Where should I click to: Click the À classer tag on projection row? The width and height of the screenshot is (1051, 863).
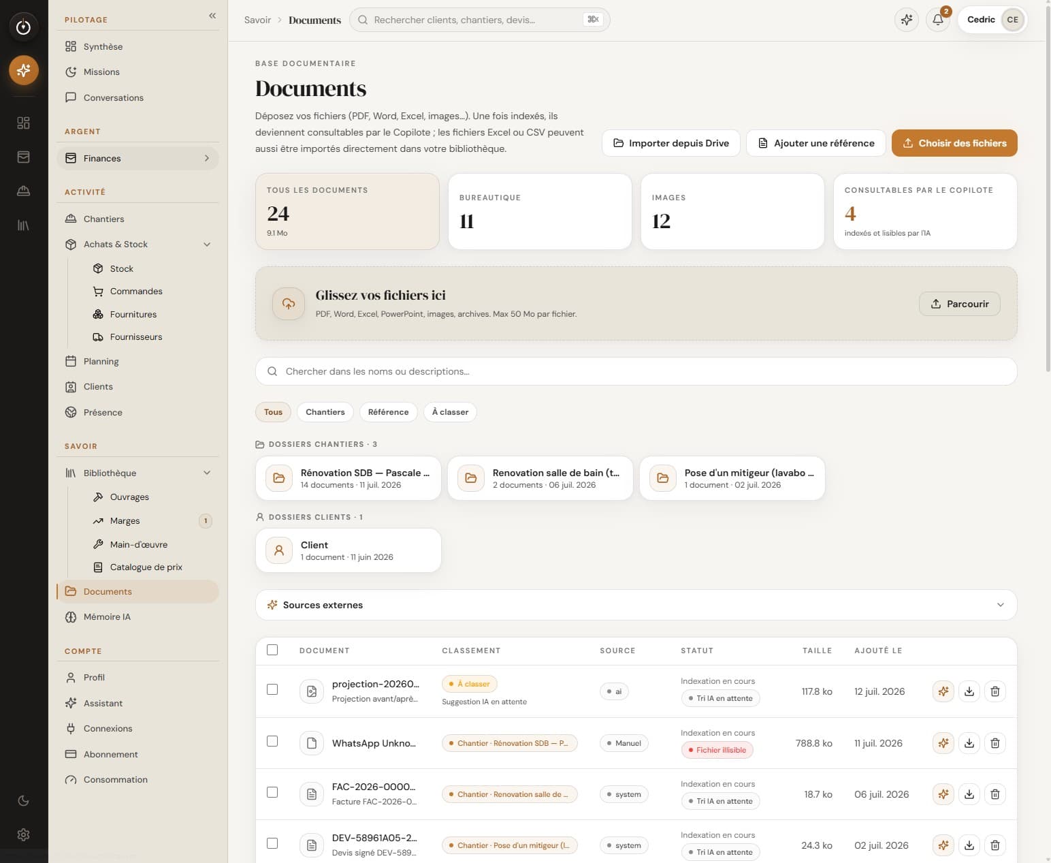(x=470, y=684)
